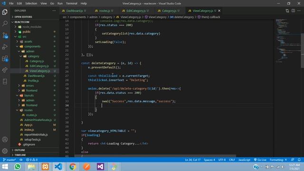Switch to the Dashboard.js tab
Screen dimensions: 304x171
[x=74, y=10]
